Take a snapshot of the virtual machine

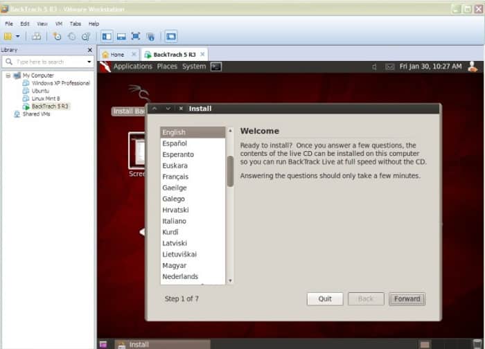(57, 37)
